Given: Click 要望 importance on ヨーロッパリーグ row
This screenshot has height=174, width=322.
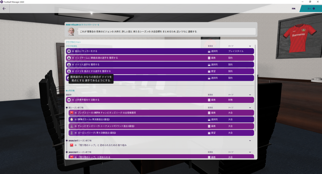Looking at the screenshot, I should pos(213,133).
